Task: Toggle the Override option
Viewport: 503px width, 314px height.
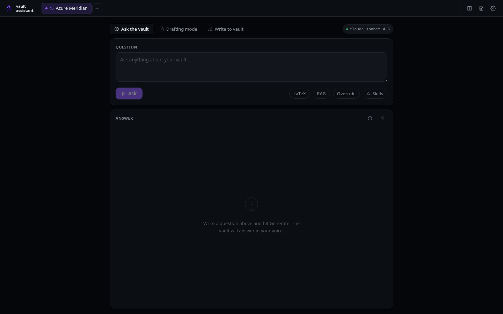Action: (x=346, y=94)
